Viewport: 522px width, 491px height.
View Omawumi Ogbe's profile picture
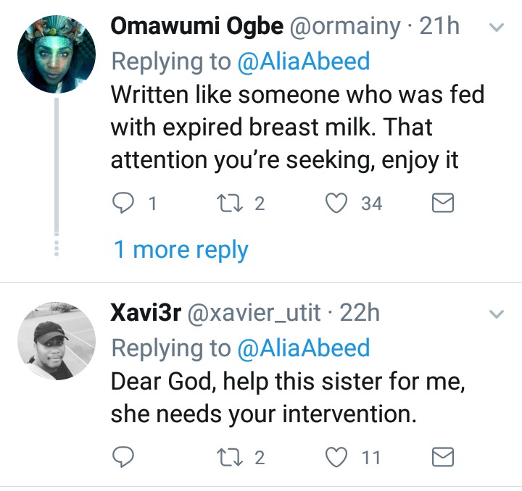[x=57, y=54]
